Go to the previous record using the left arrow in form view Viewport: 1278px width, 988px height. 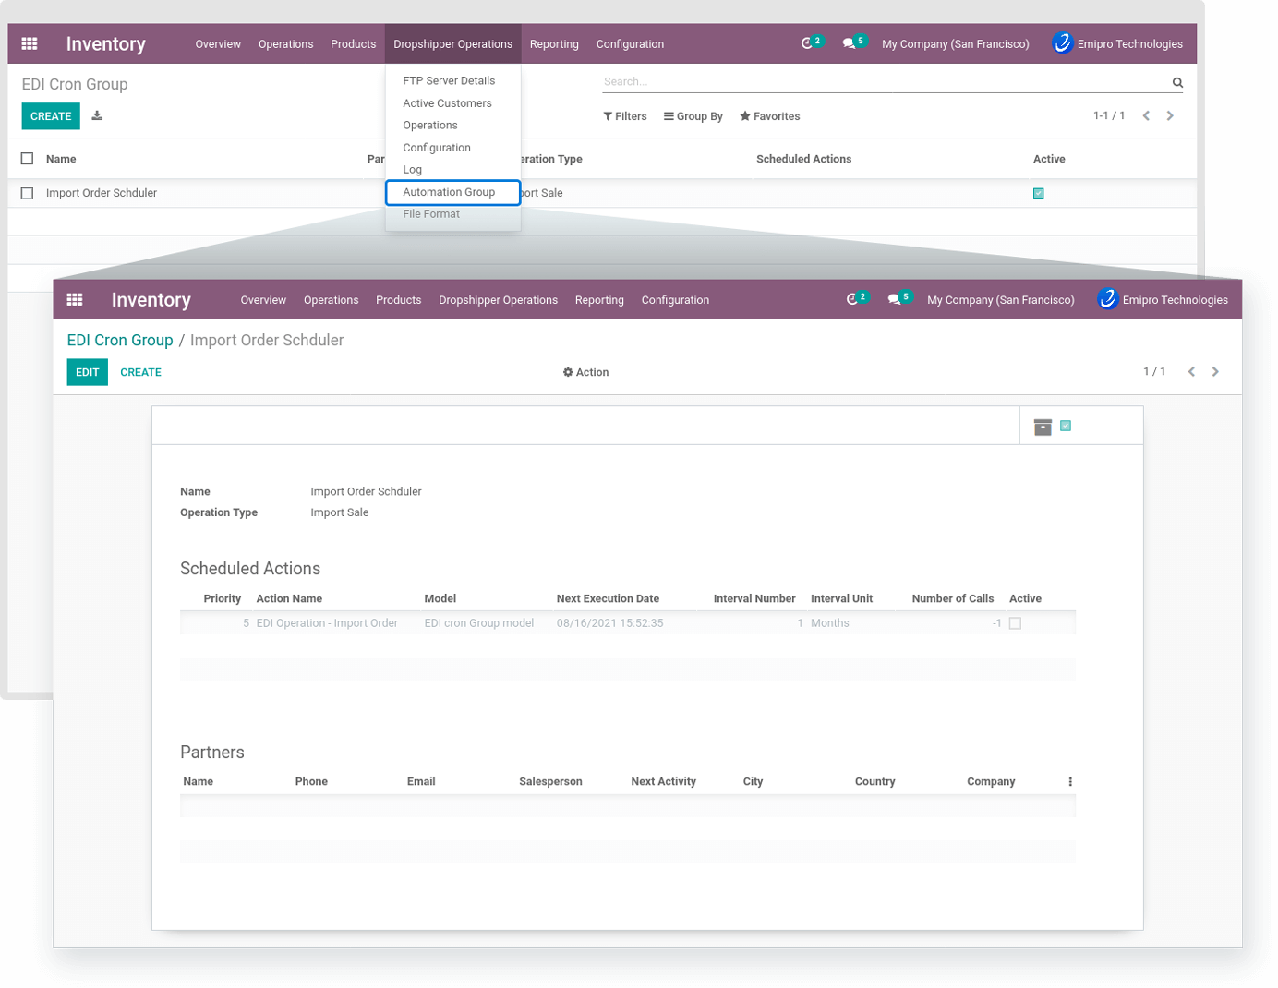pos(1191,372)
